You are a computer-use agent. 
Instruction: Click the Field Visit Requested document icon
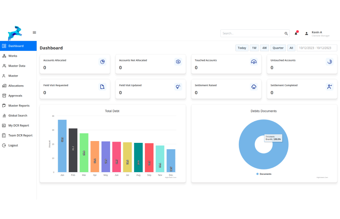(102, 87)
